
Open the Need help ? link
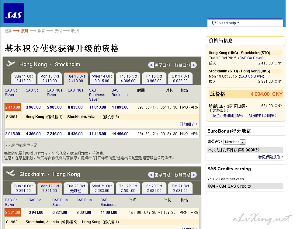(229, 23)
